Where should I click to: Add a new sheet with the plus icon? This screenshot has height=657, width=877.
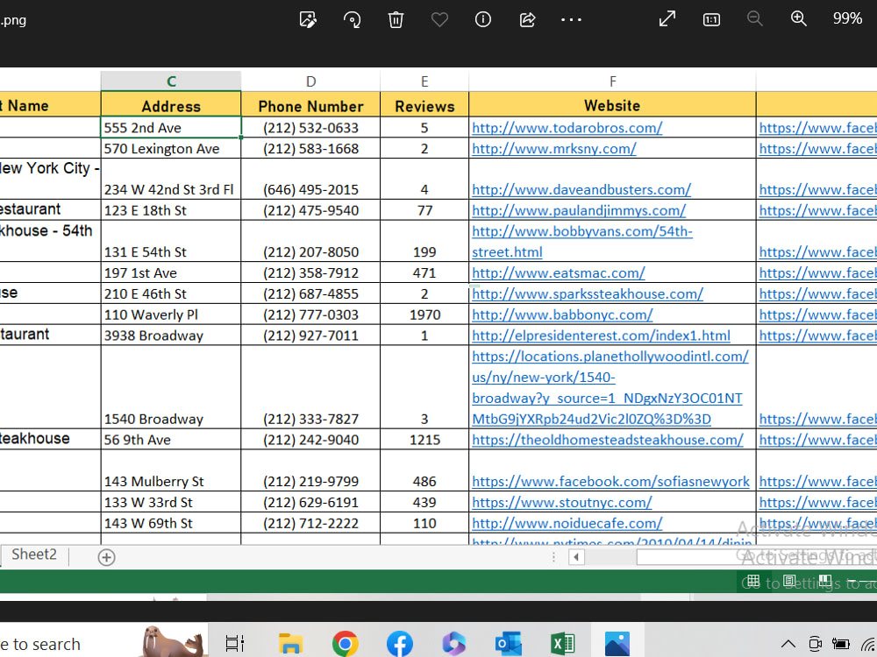tap(106, 557)
